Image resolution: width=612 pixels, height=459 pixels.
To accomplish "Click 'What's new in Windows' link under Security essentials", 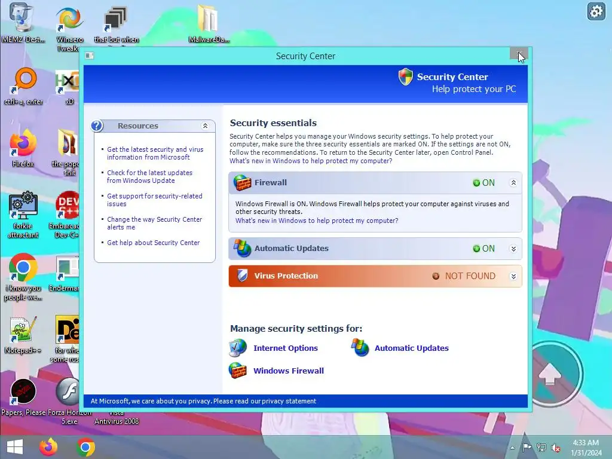I will [311, 161].
